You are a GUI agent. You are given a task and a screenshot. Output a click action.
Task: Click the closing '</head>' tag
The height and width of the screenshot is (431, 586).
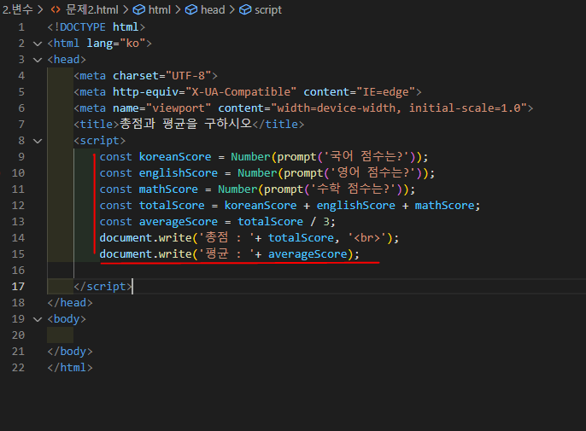click(x=70, y=302)
